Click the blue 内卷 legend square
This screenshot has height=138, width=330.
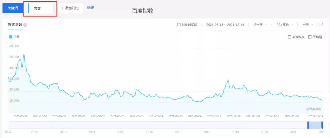11,37
